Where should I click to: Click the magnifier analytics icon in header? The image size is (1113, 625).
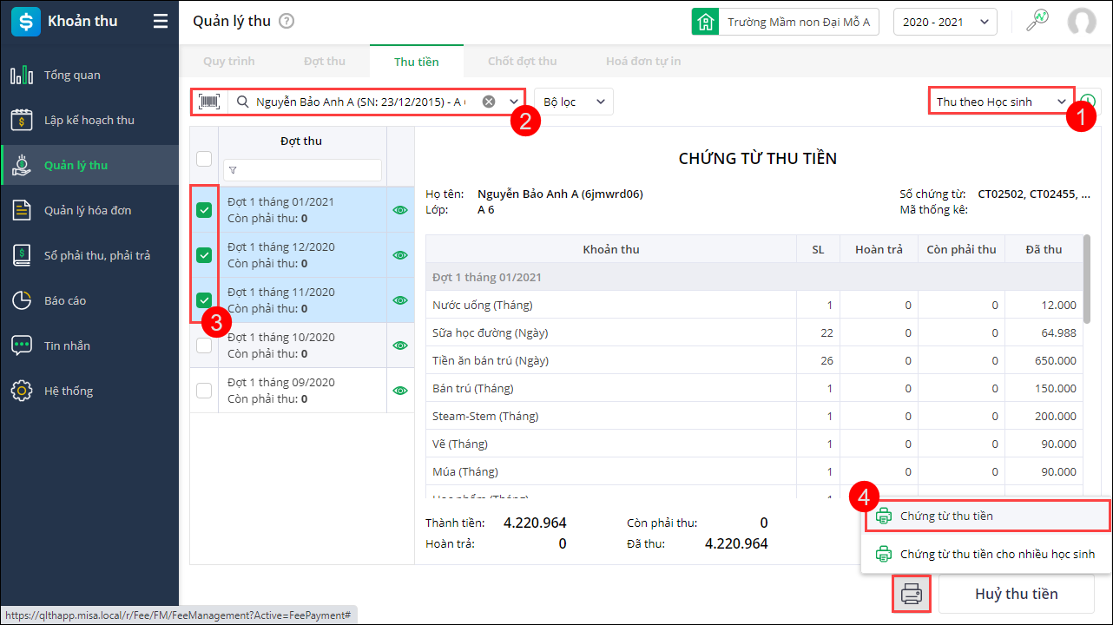(1037, 22)
